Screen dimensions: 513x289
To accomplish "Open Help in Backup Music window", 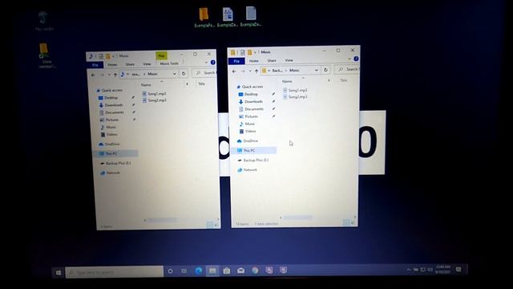I will pos(356,59).
